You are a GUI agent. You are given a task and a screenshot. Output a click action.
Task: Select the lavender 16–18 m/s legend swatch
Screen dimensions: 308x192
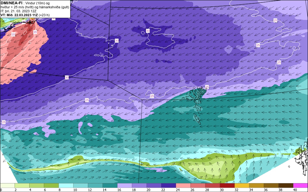point(125,186)
